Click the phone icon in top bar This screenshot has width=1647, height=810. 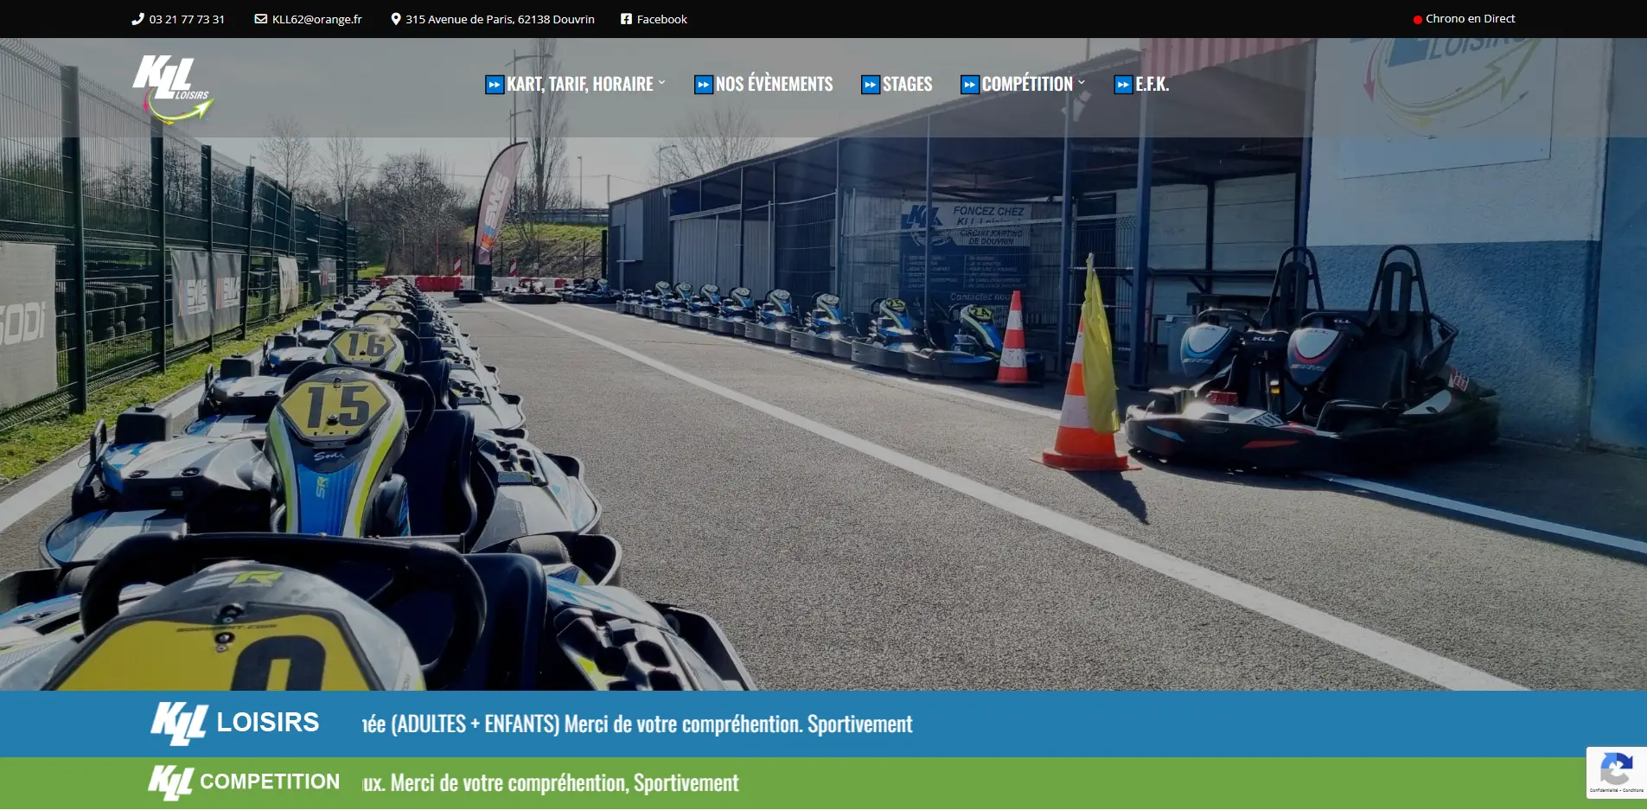[x=137, y=19]
